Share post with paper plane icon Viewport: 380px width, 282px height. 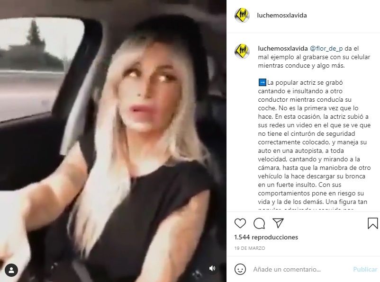[278, 223]
